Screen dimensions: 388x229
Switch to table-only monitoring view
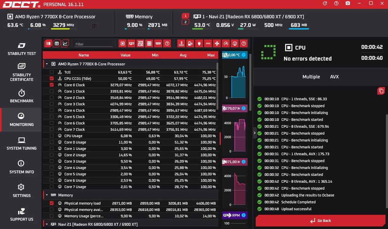pyautogui.click(x=57, y=43)
